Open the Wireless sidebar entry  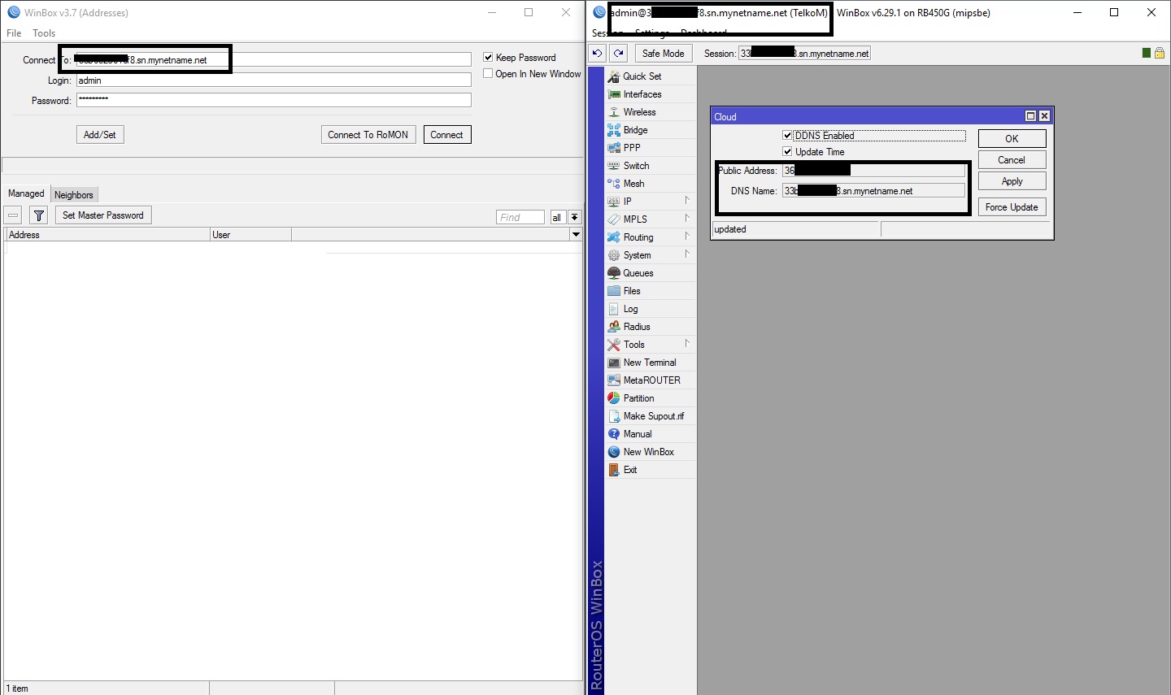651,112
